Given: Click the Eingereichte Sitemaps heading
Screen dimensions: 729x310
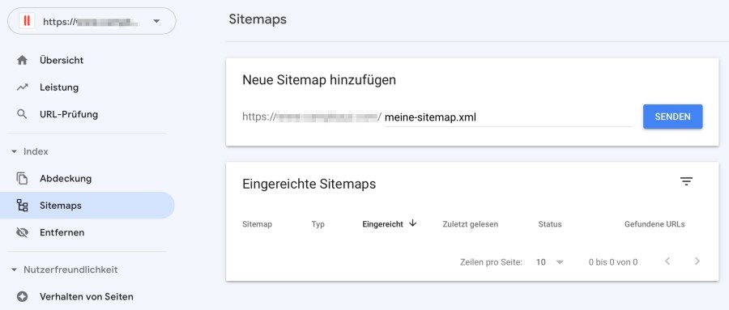Looking at the screenshot, I should tap(309, 184).
